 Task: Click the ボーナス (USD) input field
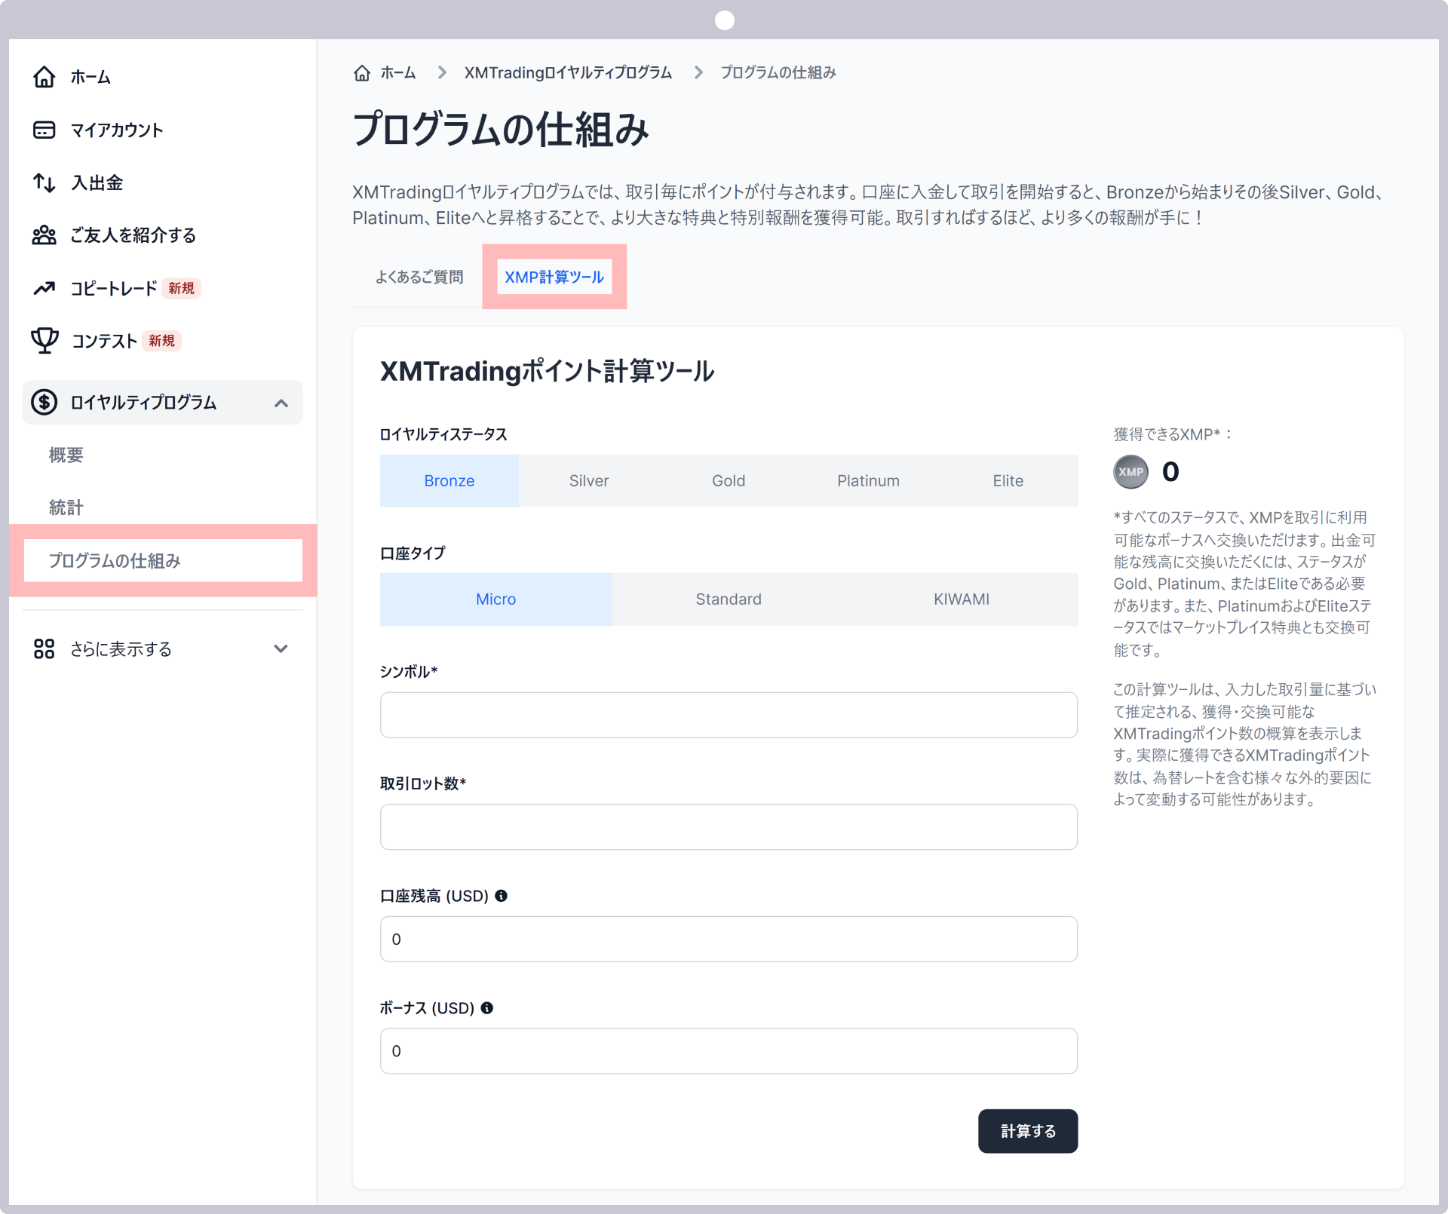(x=729, y=1050)
